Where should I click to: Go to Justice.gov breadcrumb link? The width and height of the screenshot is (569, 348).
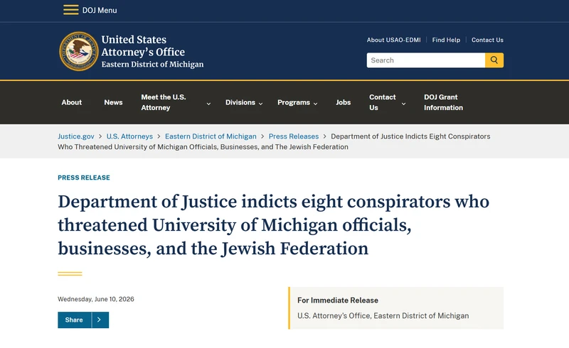pyautogui.click(x=76, y=136)
